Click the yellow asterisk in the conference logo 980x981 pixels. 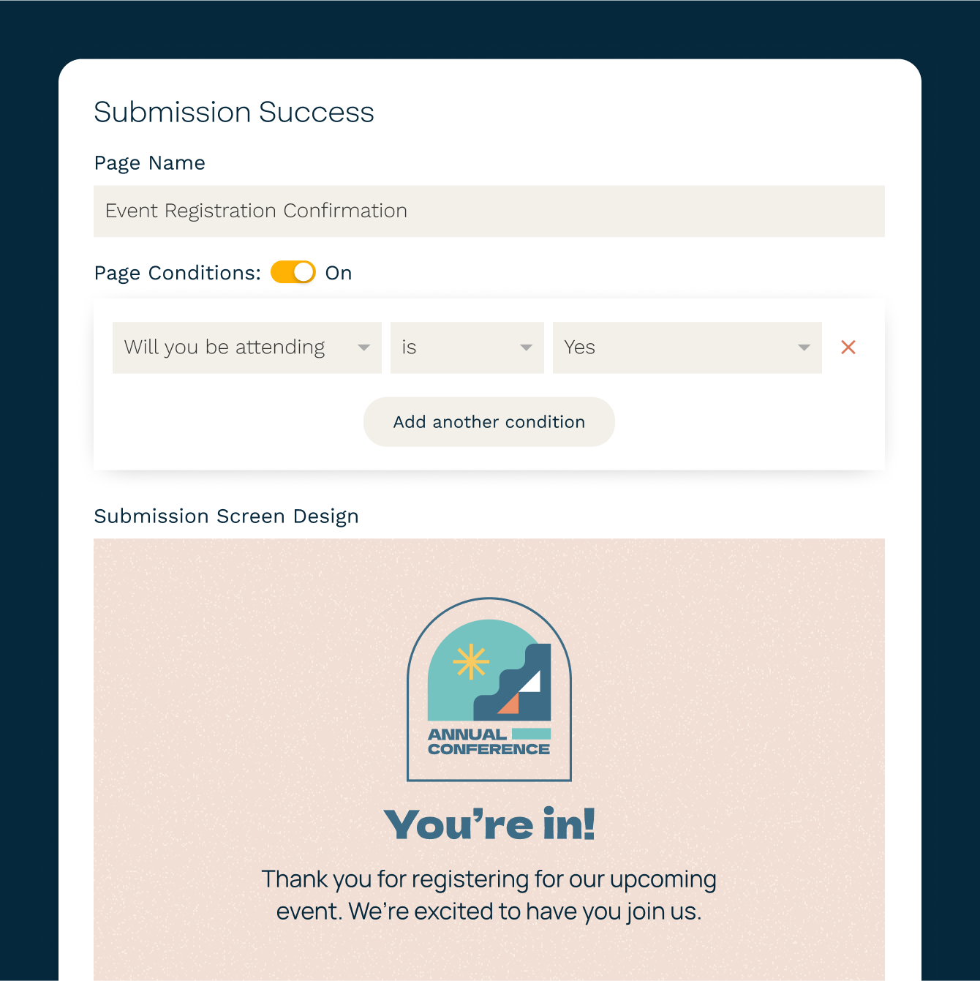471,661
